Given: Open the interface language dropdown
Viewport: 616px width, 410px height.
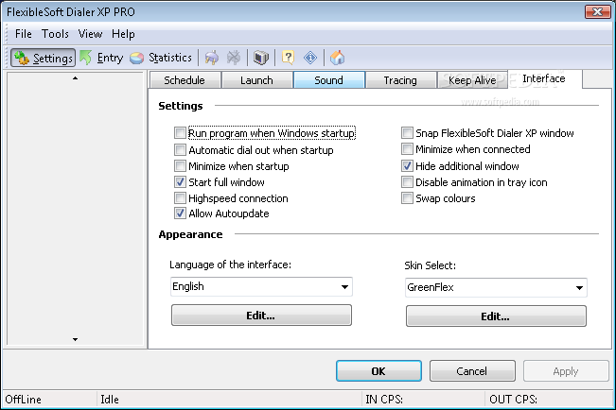Looking at the screenshot, I should point(261,286).
